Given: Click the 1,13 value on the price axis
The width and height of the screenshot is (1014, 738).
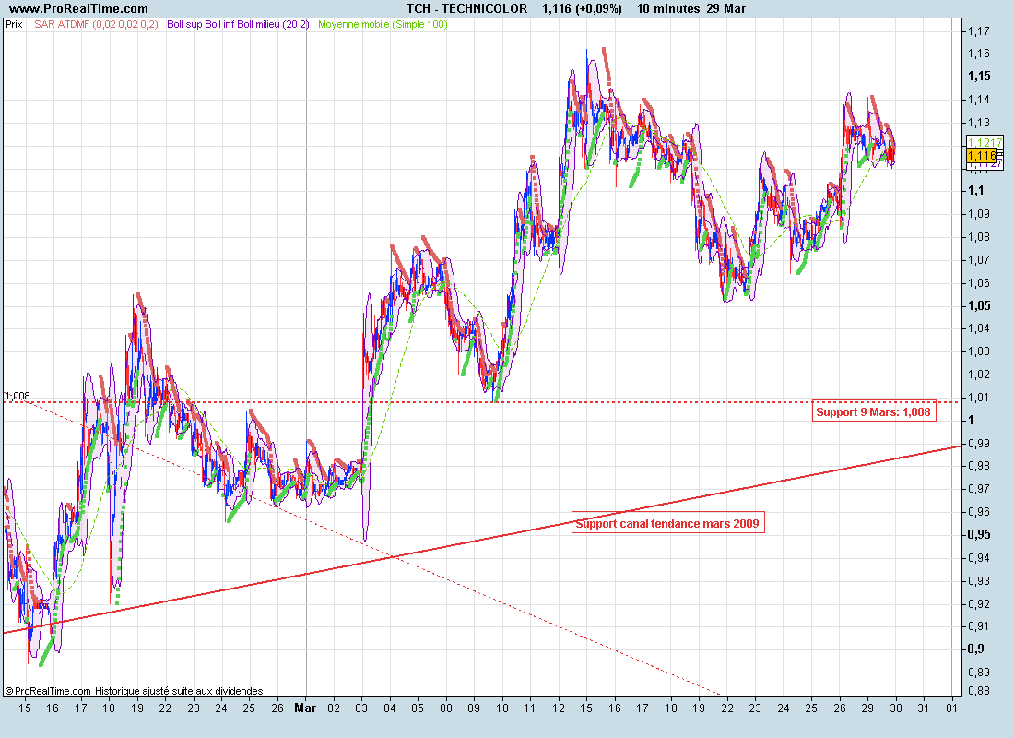Looking at the screenshot, I should coord(978,123).
